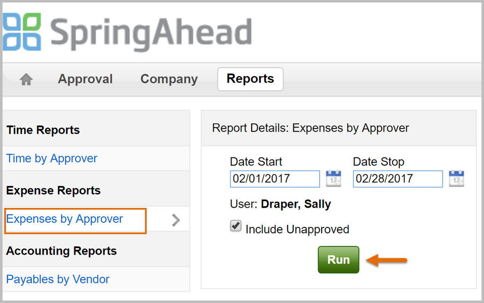Open the Date Stop calendar picker icon
Viewport: 484px width, 303px height.
coord(456,179)
